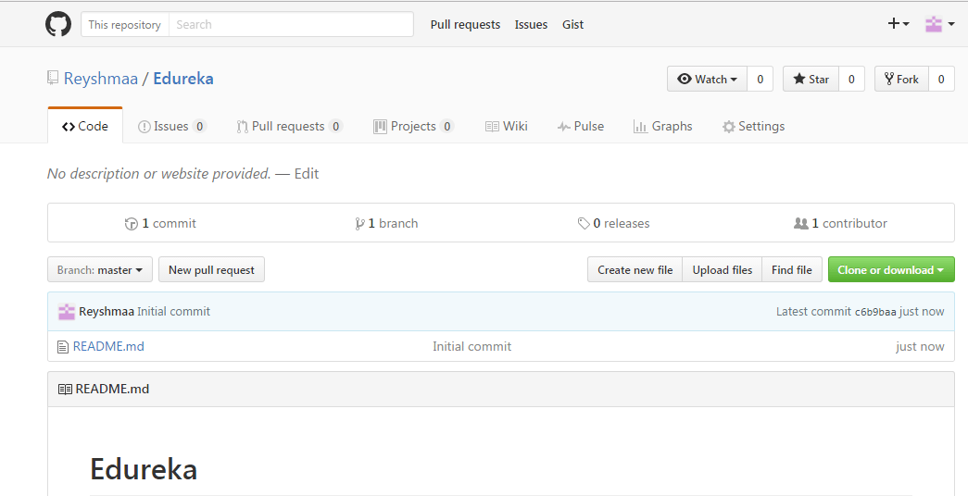Star the Edureka repository
Screen dimensions: 968x496
pyautogui.click(x=811, y=79)
